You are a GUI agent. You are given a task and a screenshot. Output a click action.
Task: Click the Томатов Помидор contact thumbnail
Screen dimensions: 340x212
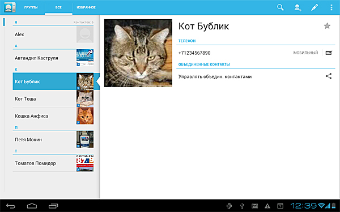click(x=85, y=163)
